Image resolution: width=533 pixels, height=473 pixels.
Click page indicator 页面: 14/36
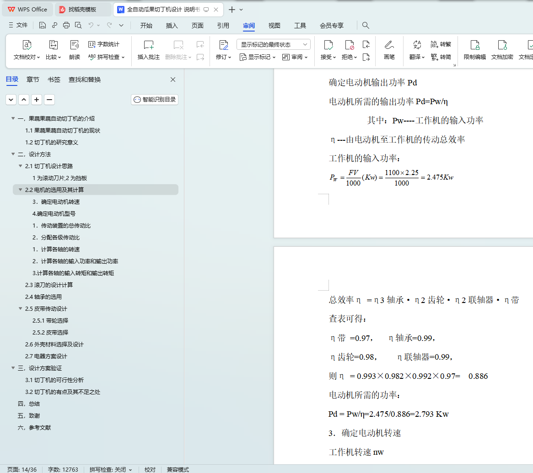[22, 469]
